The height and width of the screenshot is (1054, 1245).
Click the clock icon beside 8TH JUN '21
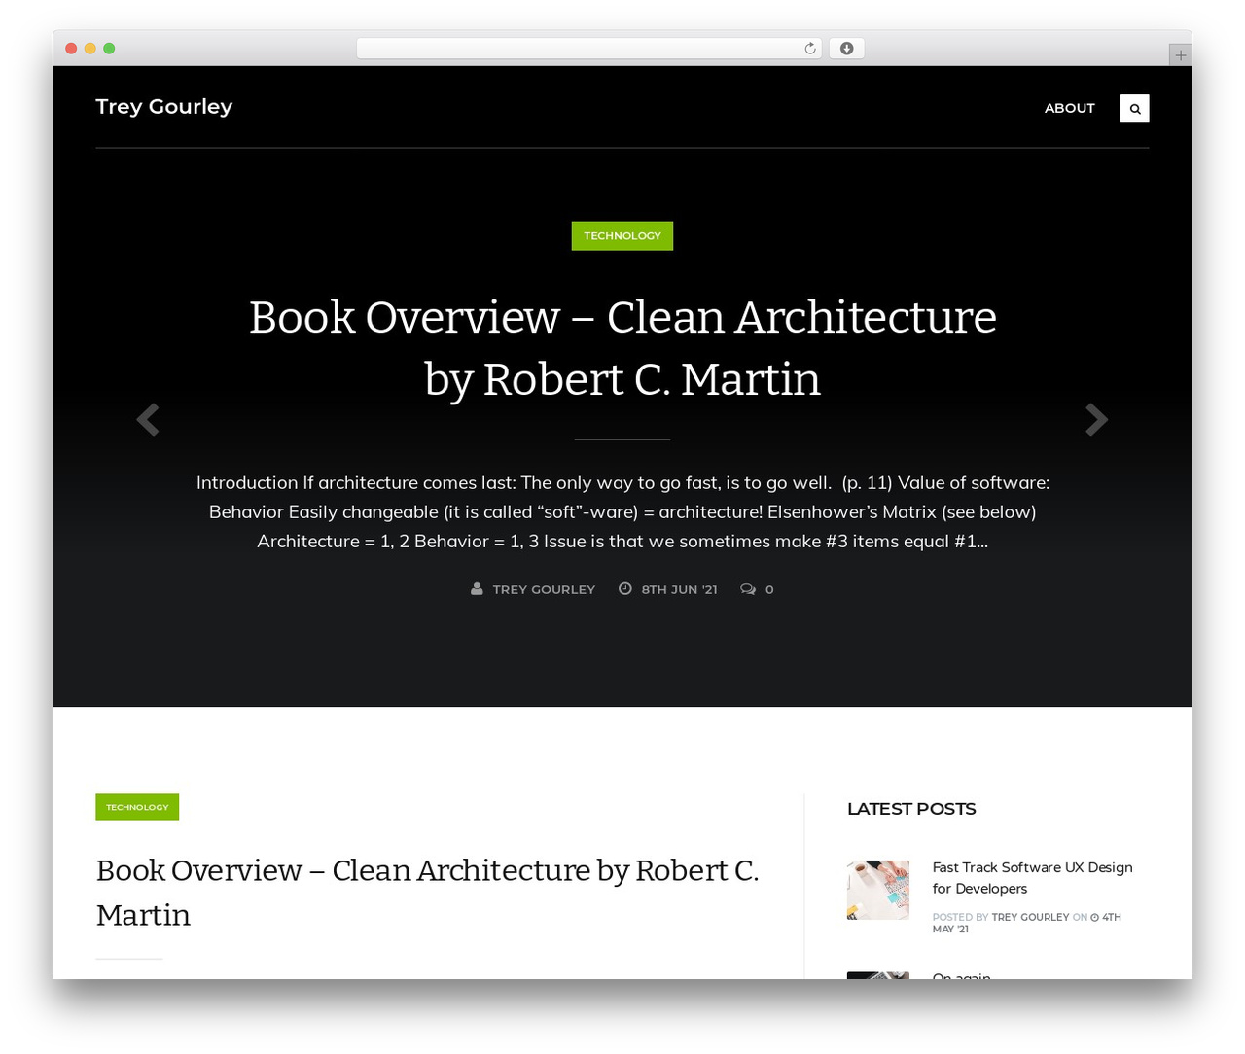point(625,588)
